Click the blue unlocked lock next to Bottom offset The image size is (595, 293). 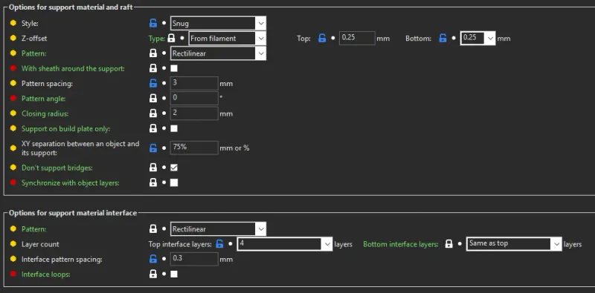[x=443, y=39]
